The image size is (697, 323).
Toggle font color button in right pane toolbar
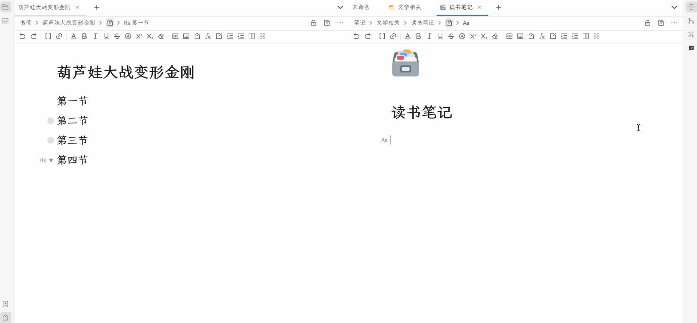pos(408,36)
